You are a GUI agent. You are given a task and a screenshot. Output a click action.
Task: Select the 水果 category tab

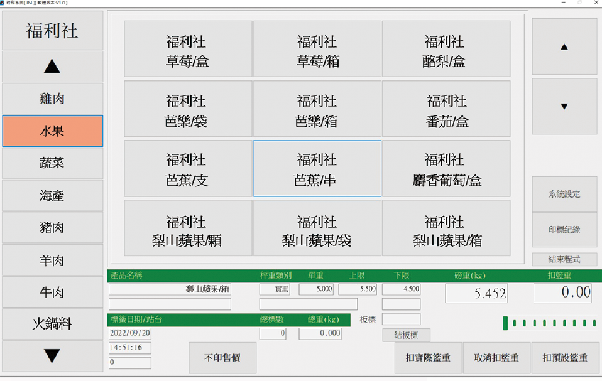click(x=52, y=131)
